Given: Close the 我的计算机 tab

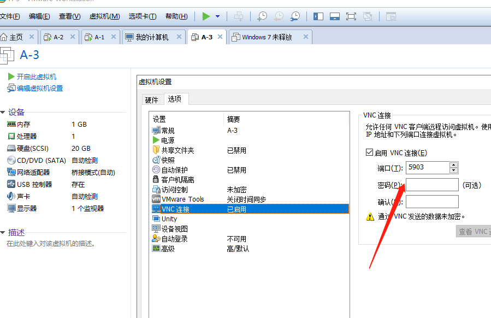Looking at the screenshot, I should (179, 37).
